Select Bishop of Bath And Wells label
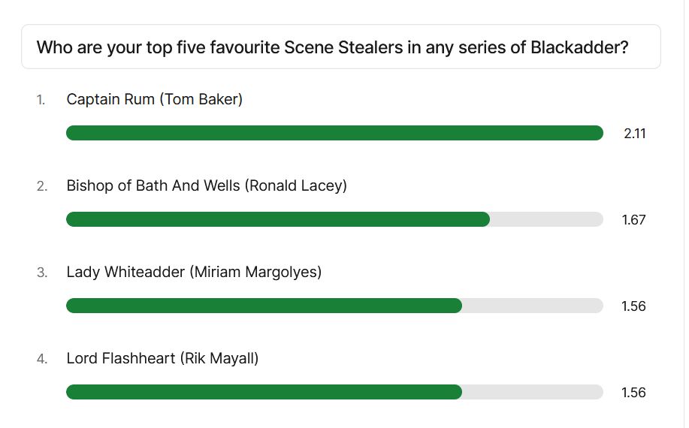The width and height of the screenshot is (689, 428). [x=207, y=185]
